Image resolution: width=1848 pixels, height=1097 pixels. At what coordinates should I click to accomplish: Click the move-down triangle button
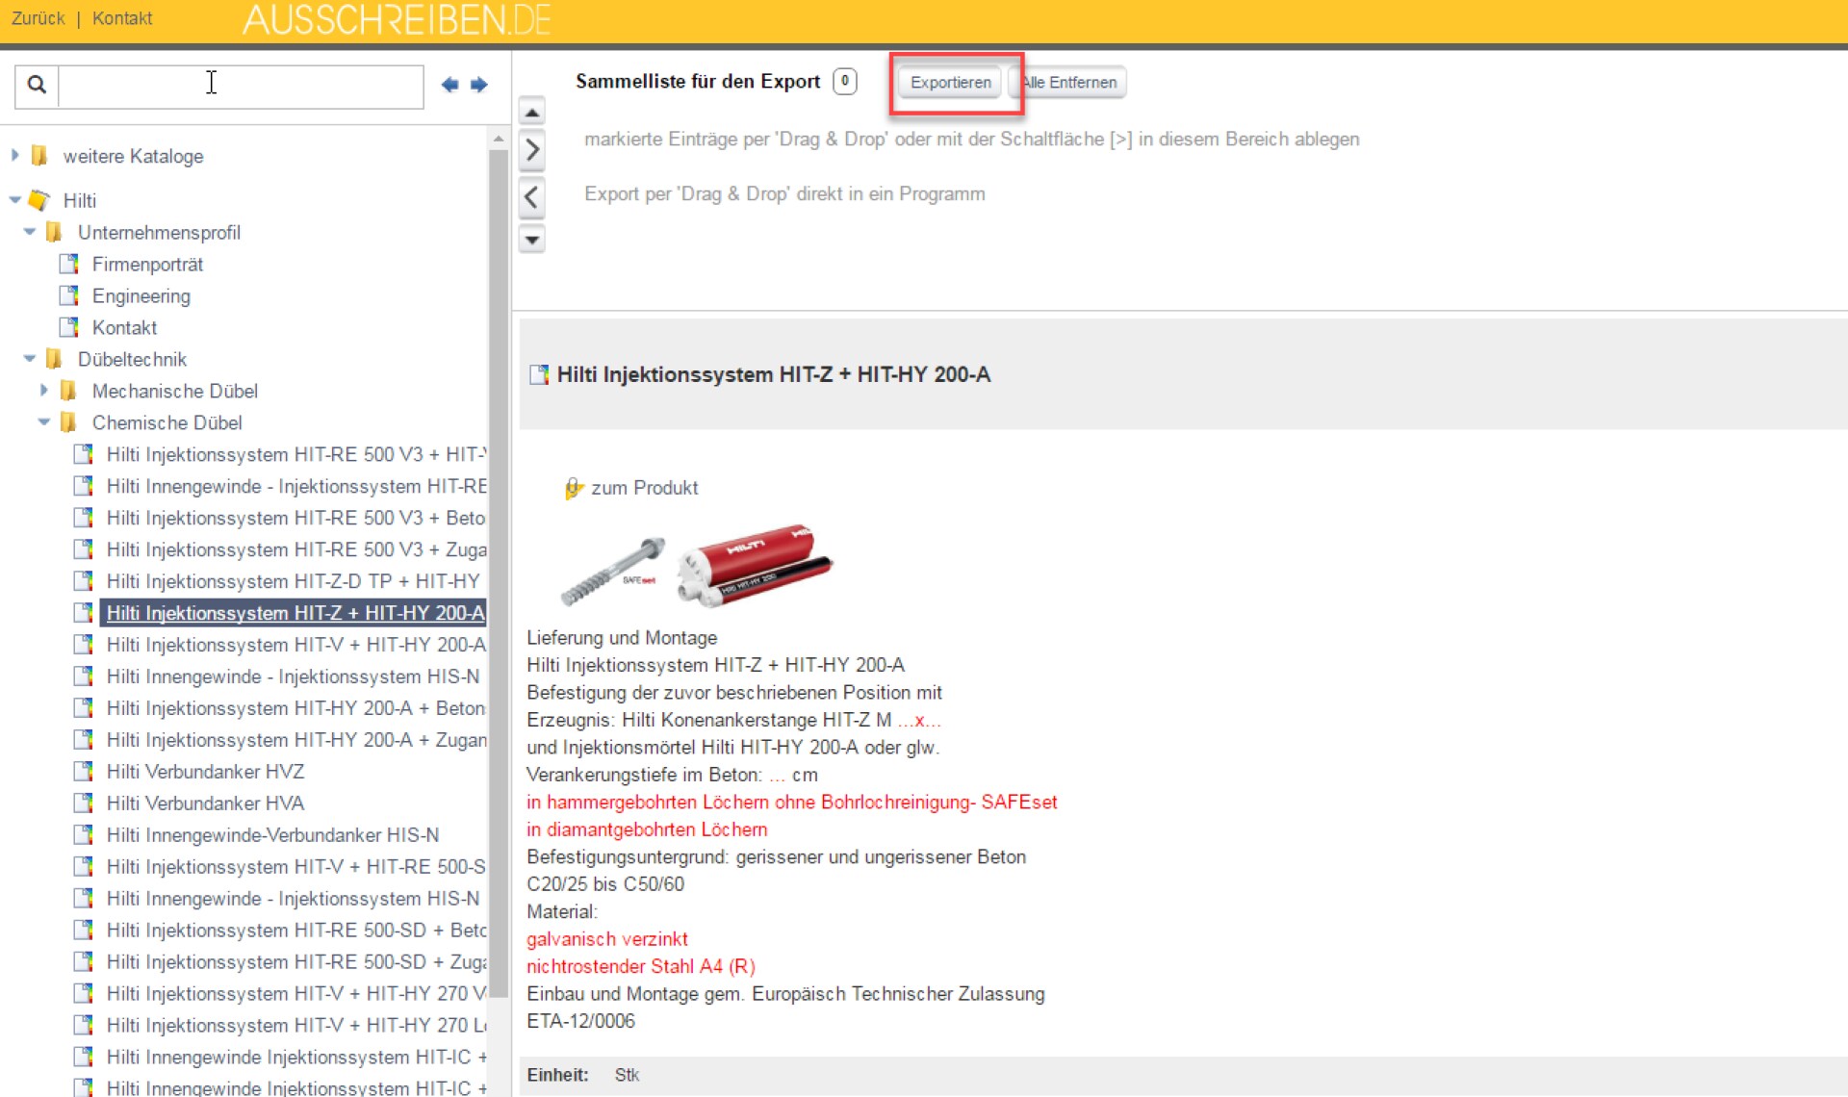click(x=532, y=239)
